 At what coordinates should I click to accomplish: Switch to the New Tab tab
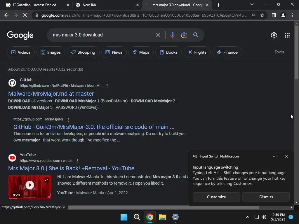pyautogui.click(x=89, y=5)
